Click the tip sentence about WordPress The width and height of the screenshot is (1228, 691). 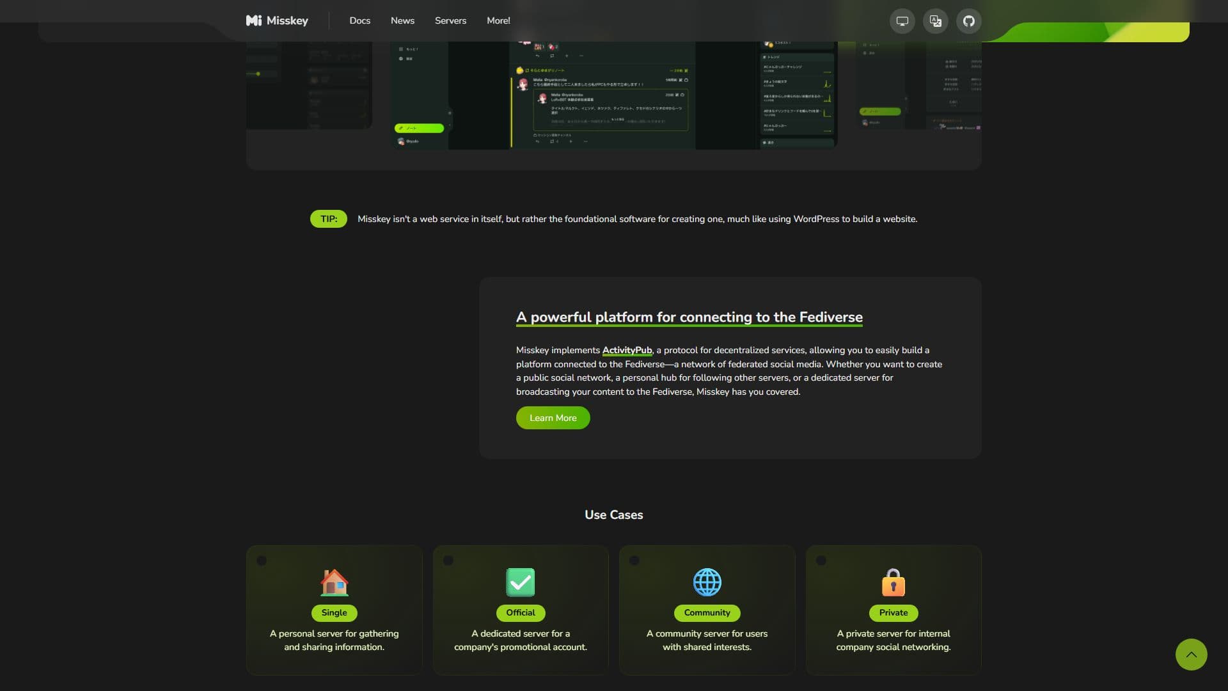point(637,219)
